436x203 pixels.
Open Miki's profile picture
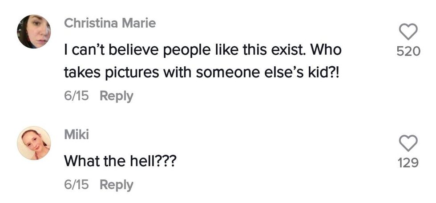(34, 143)
